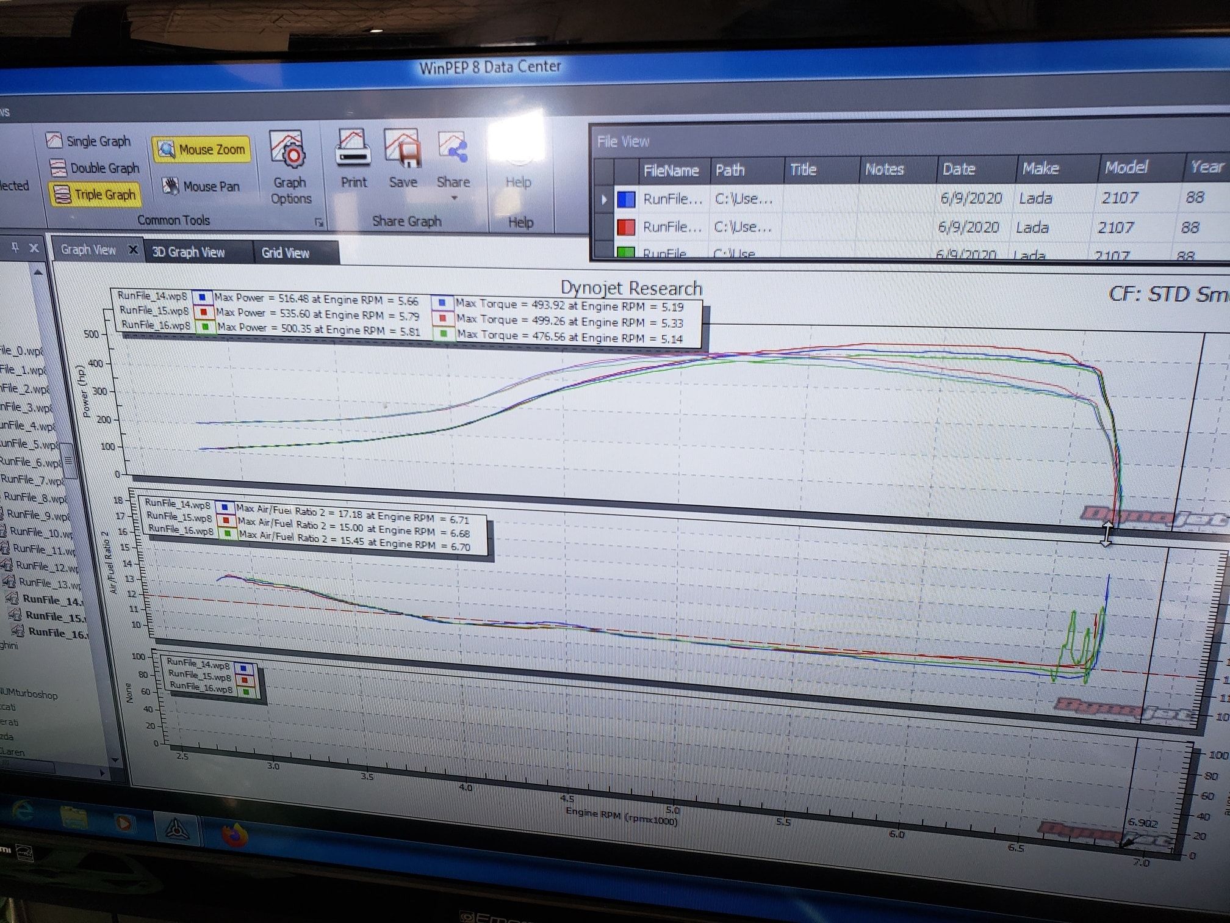Image resolution: width=1230 pixels, height=923 pixels.
Task: Click RunFile_14 marker in Air/Fuel legend
Action: 225,507
